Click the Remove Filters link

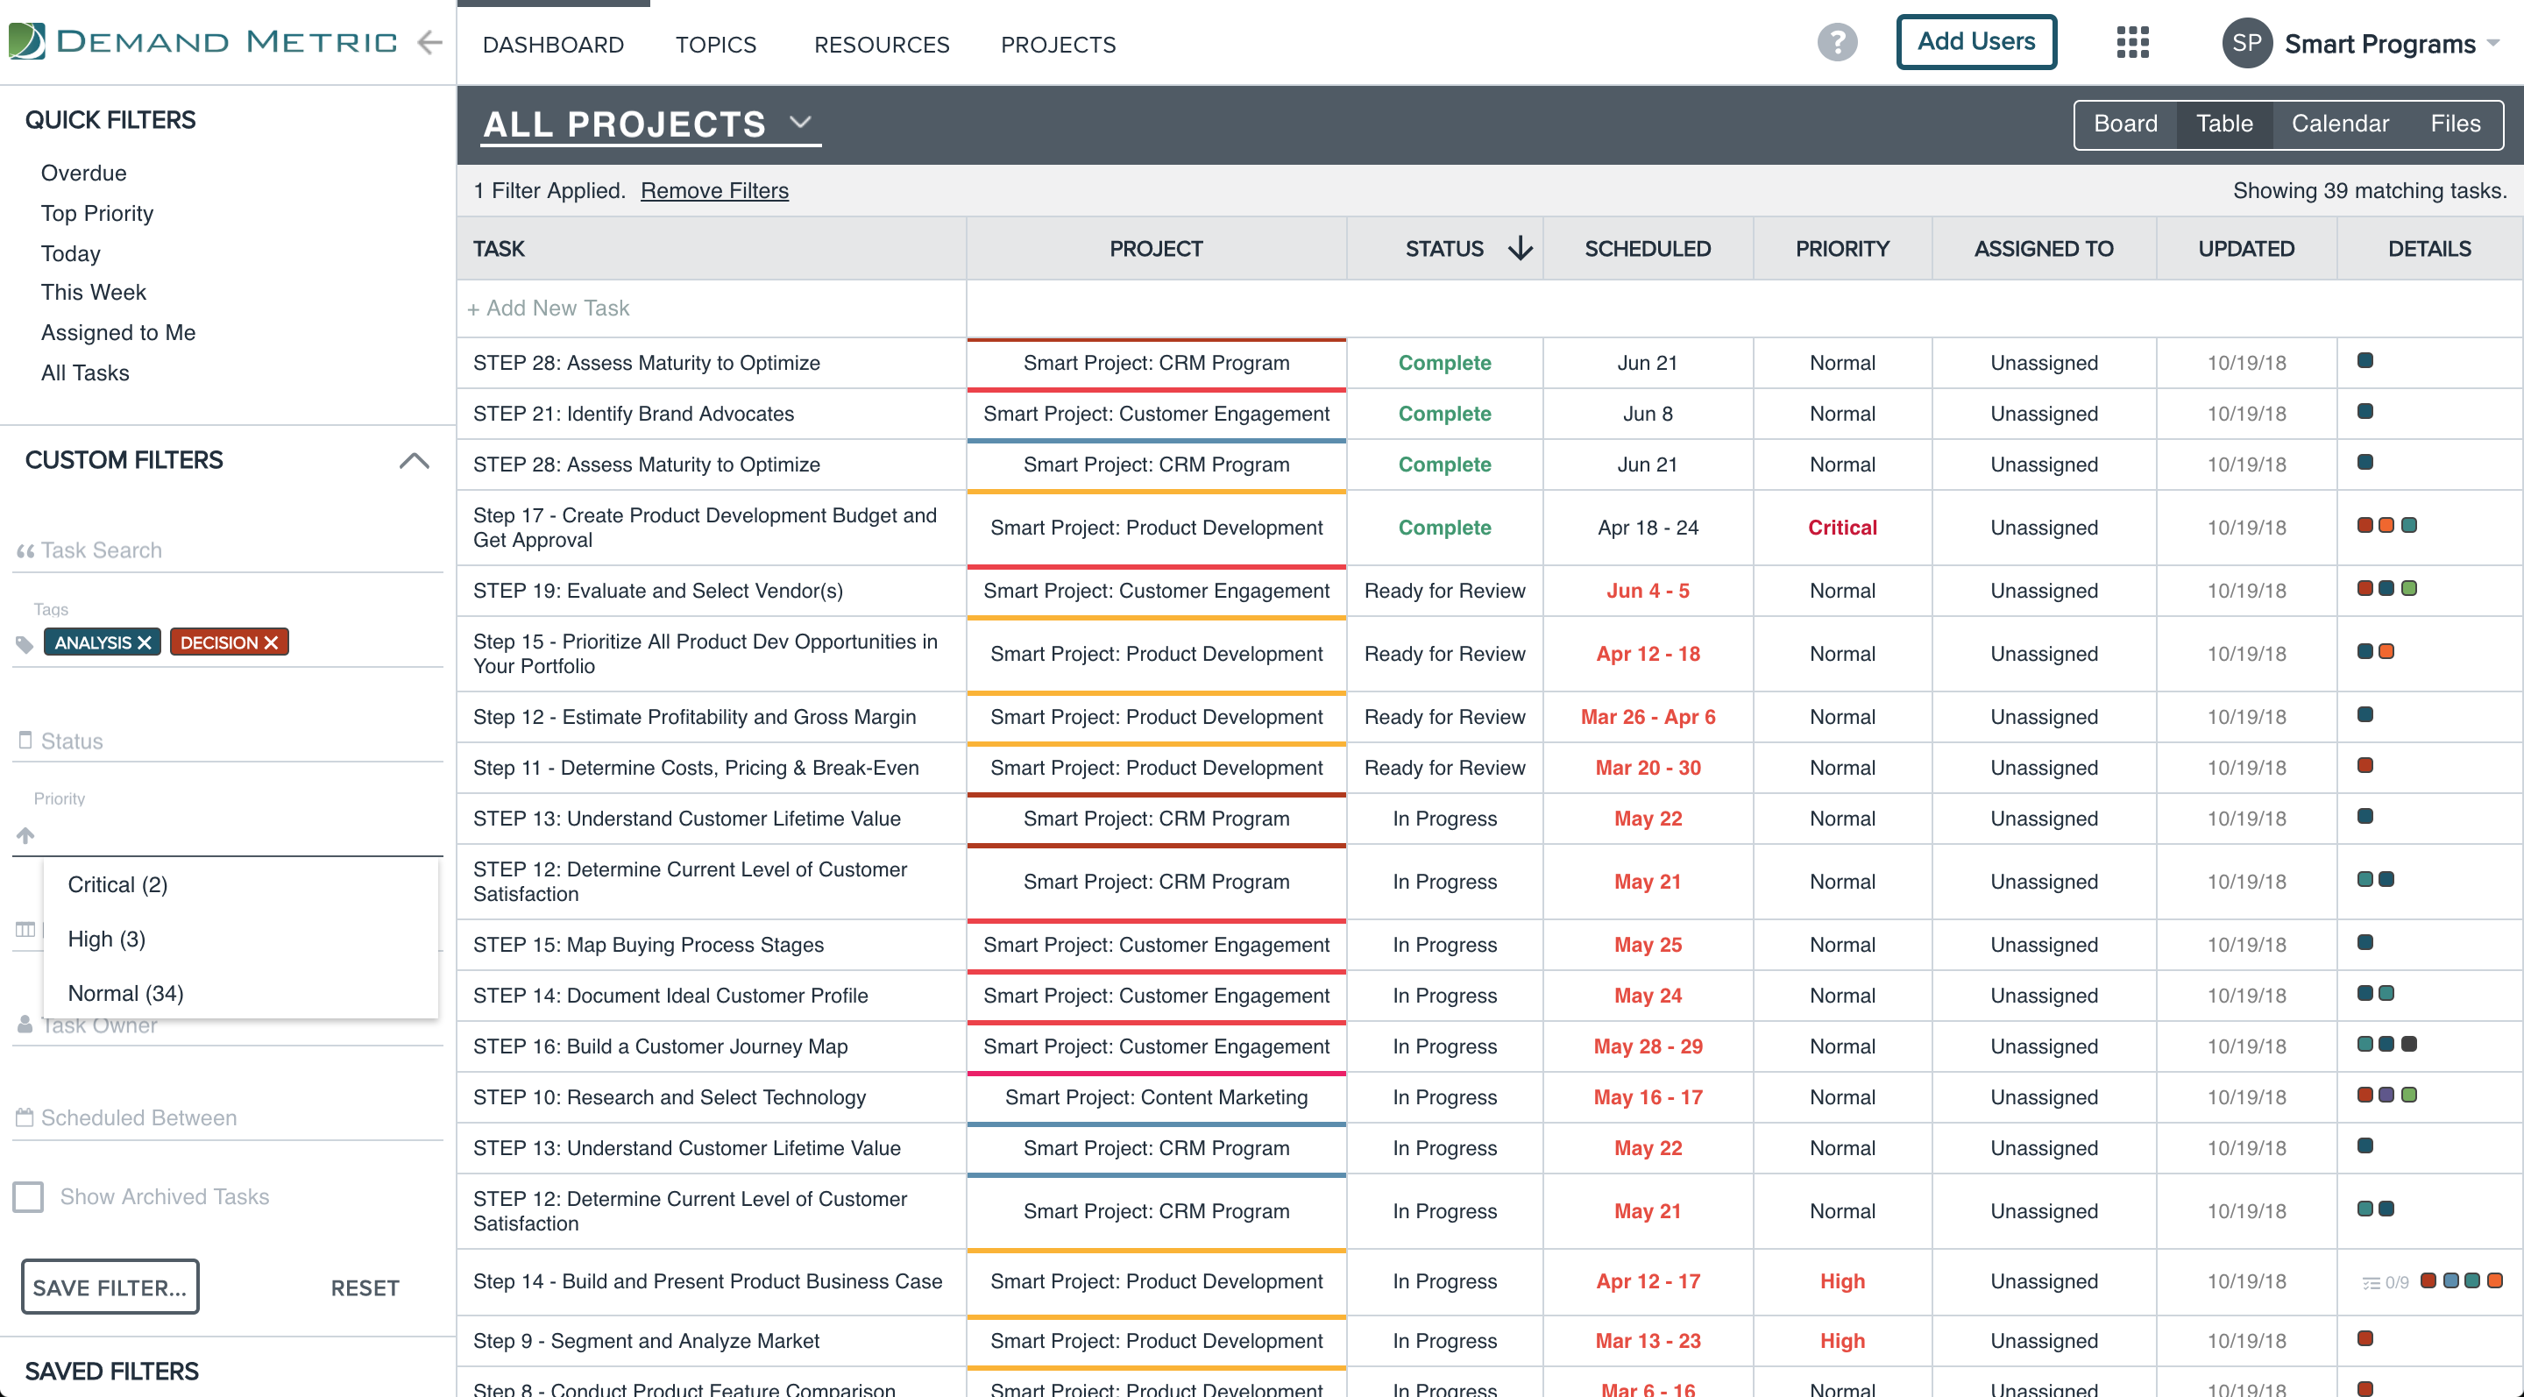coord(714,190)
